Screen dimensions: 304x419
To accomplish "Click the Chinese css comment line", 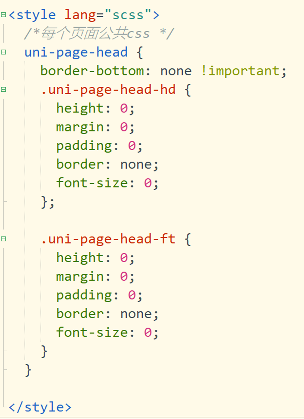I will (99, 34).
